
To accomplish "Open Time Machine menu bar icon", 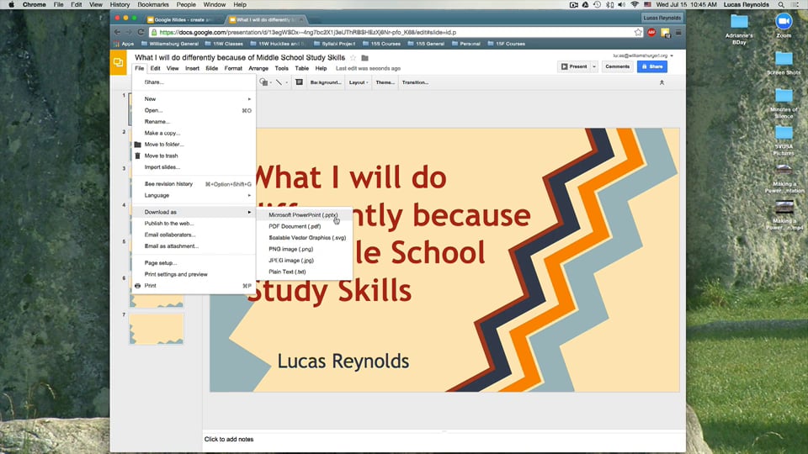I will pyautogui.click(x=598, y=5).
